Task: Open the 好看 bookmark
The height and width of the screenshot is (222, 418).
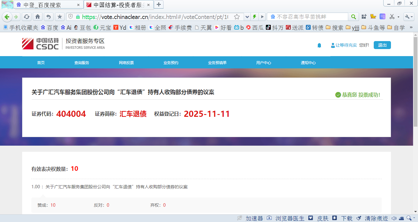Action: click(223, 28)
